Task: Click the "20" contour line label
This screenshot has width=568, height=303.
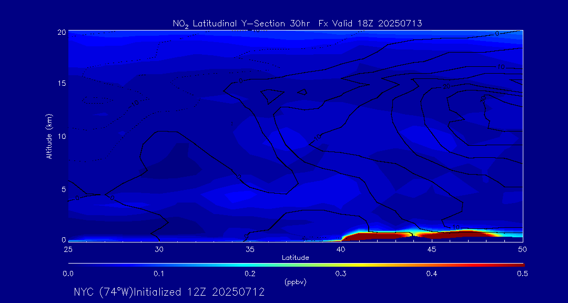Action: coord(446,86)
